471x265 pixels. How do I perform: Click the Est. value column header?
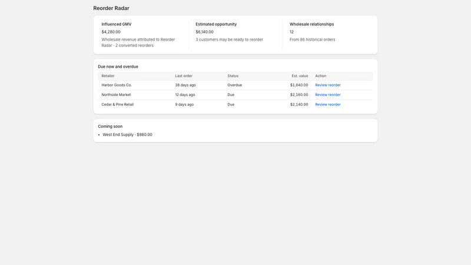300,76
